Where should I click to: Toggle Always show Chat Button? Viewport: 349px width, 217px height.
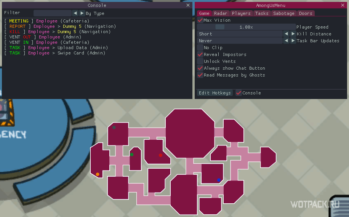coord(200,68)
